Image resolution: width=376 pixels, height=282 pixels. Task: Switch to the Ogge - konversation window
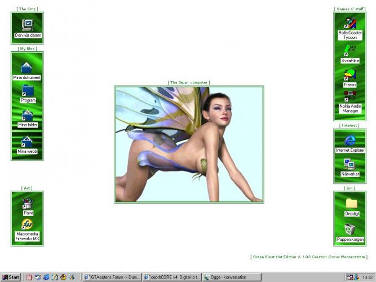click(x=231, y=277)
